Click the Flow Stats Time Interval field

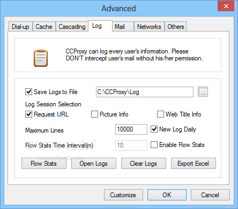(x=131, y=145)
